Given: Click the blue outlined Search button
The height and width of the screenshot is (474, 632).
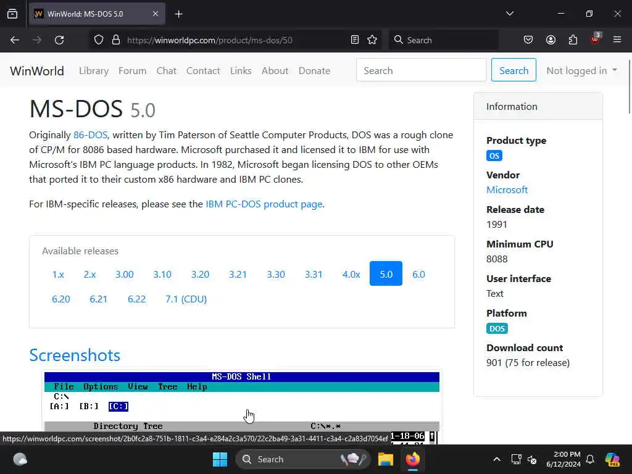Looking at the screenshot, I should (513, 70).
